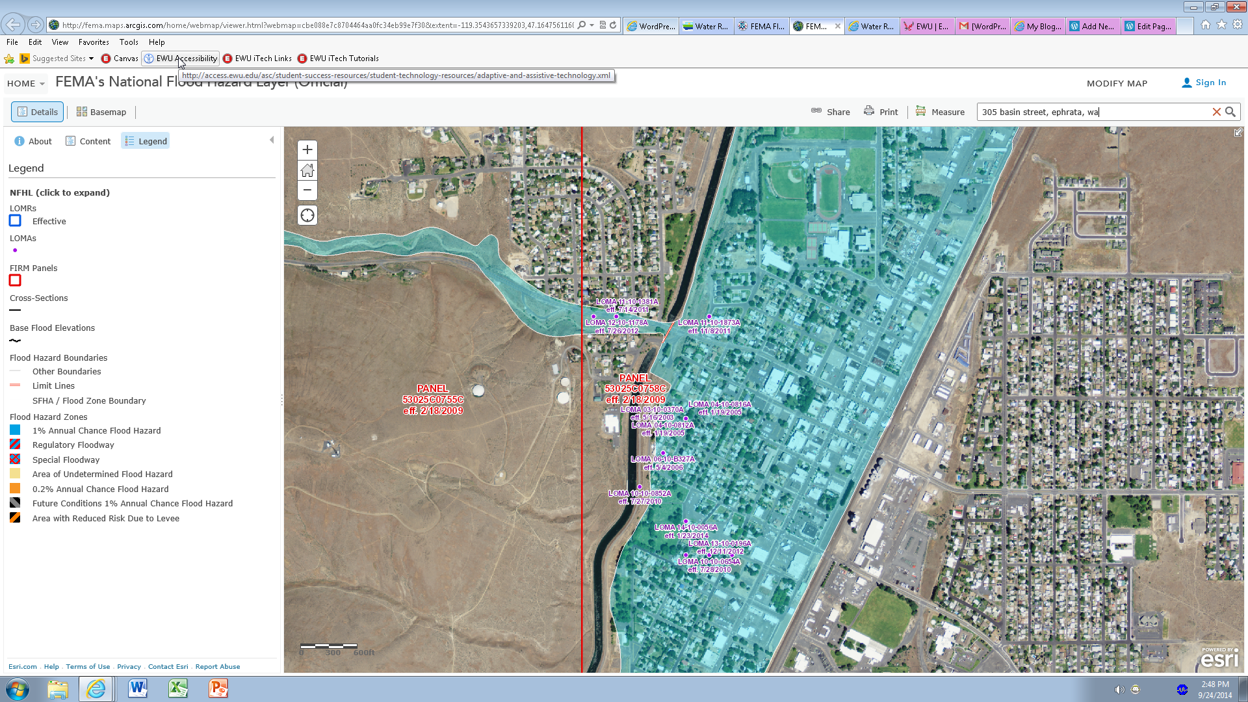Refresh the page
The height and width of the screenshot is (702, 1248).
613,25
